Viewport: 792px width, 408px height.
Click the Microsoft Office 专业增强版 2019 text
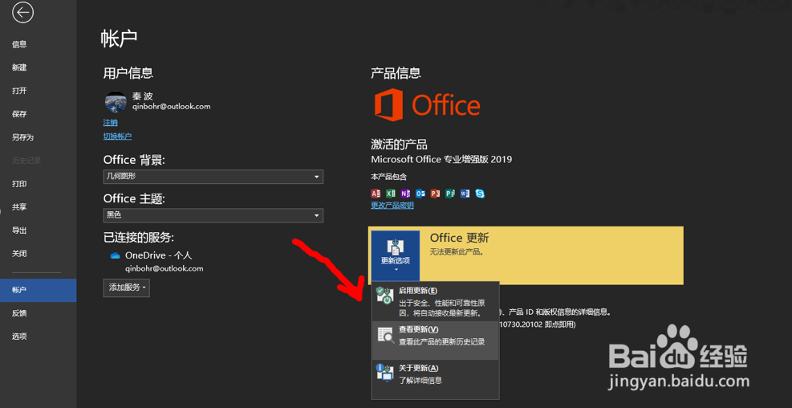[x=441, y=159]
